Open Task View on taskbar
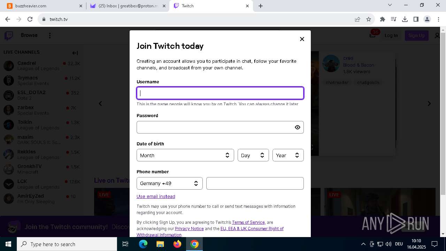The width and height of the screenshot is (446, 251). click(125, 244)
